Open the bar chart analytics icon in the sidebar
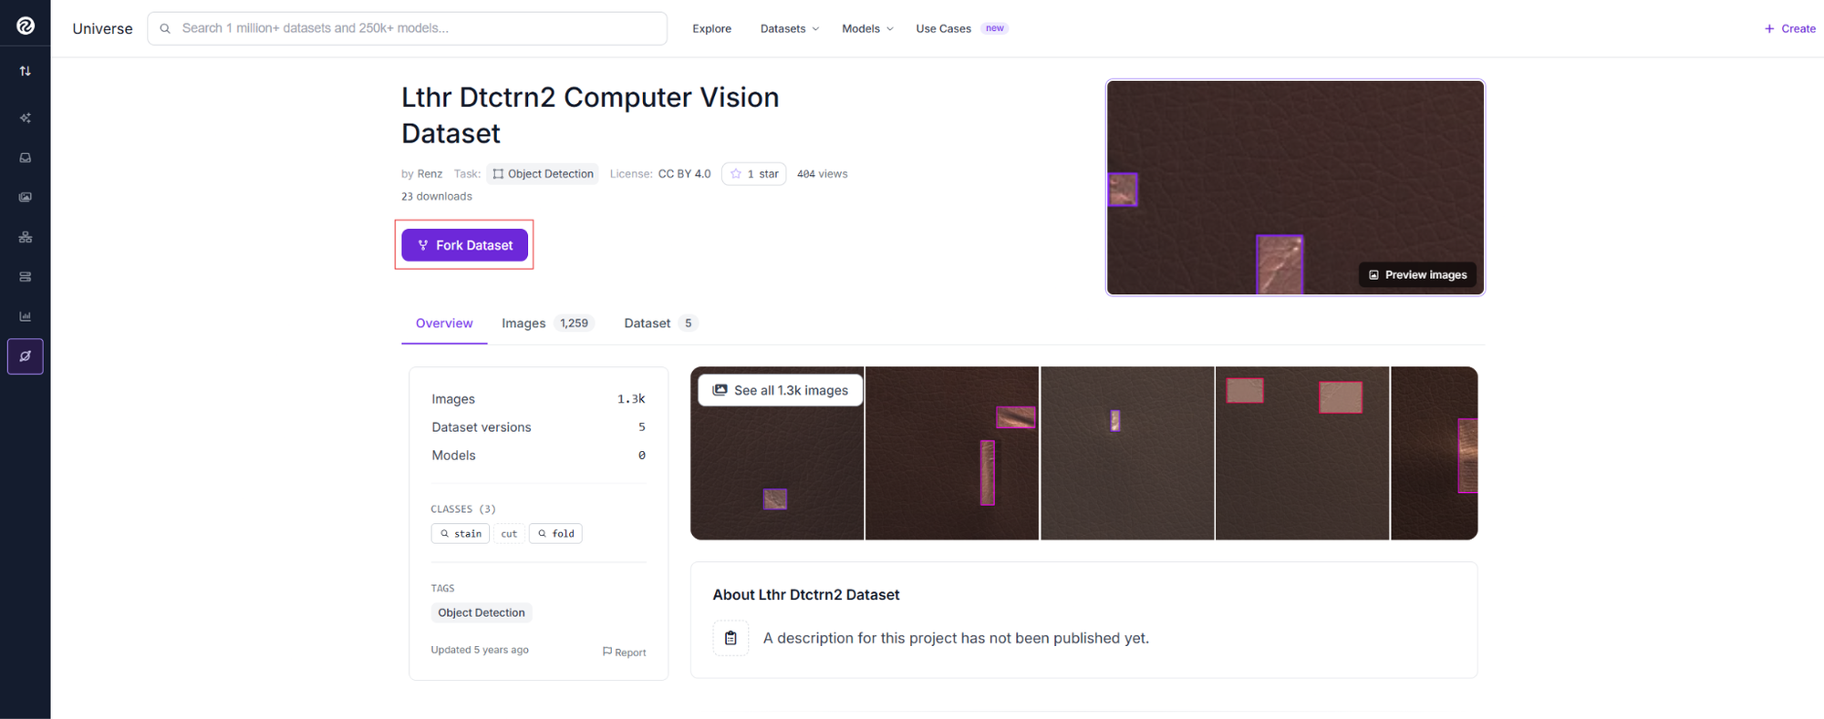1824x719 pixels. 26,316
